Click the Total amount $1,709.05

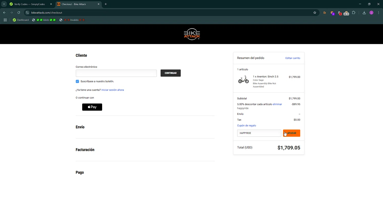point(289,148)
